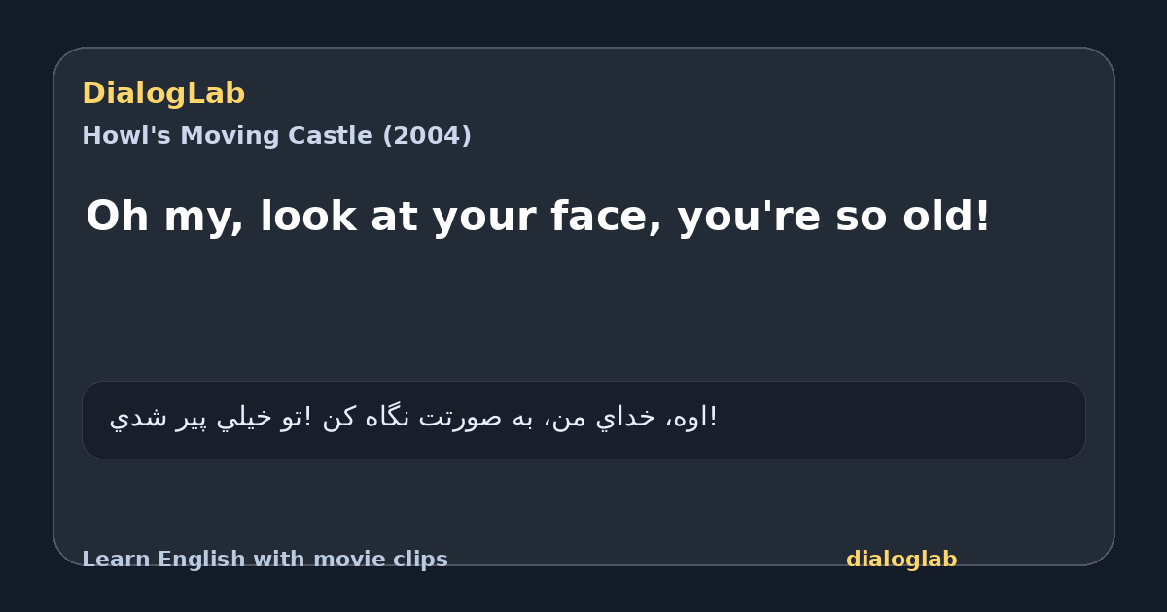
Task: Select the English quote line
Action: pos(538,217)
